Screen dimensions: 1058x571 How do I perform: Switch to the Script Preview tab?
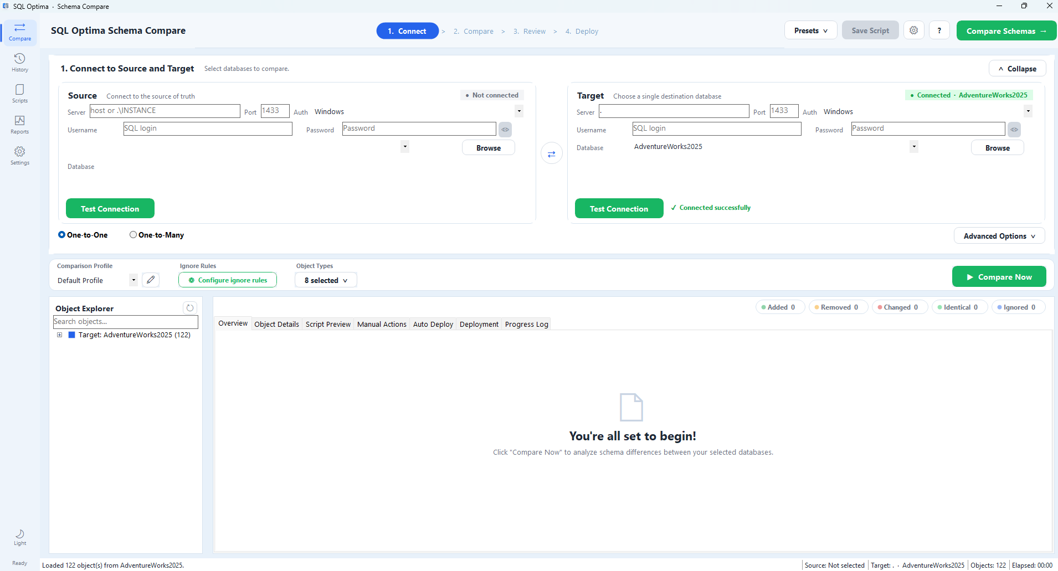click(328, 324)
